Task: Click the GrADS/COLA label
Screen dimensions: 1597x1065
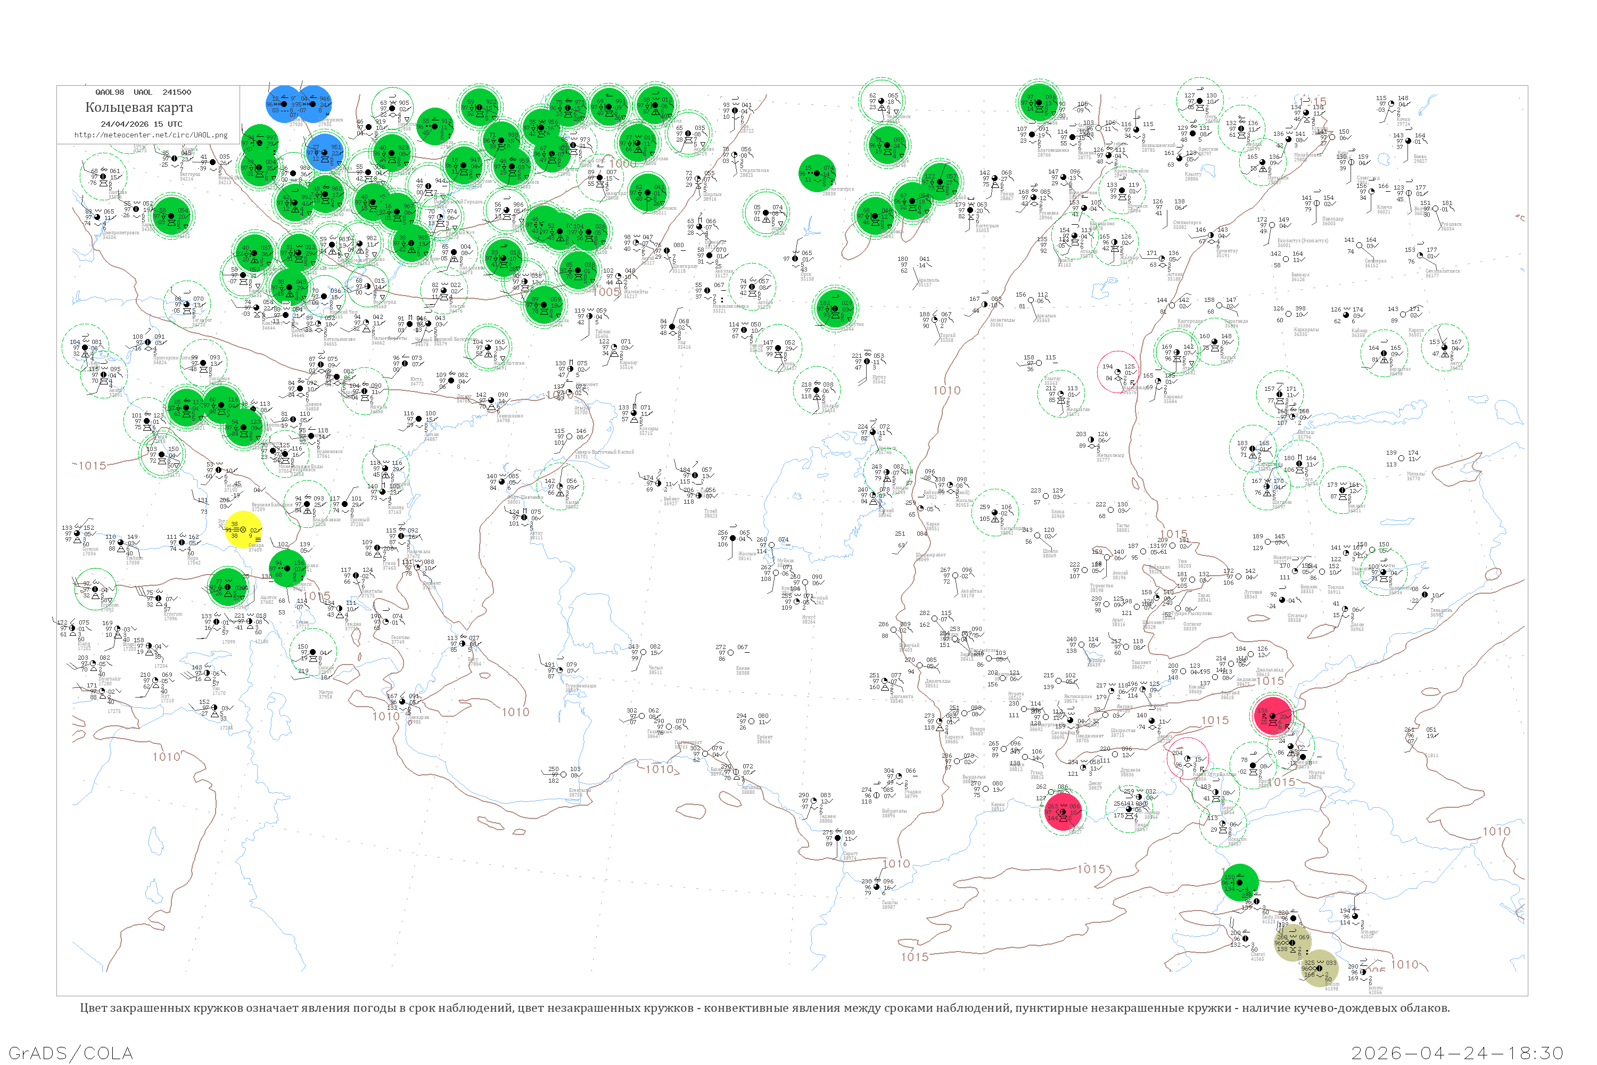Action: tap(71, 1053)
